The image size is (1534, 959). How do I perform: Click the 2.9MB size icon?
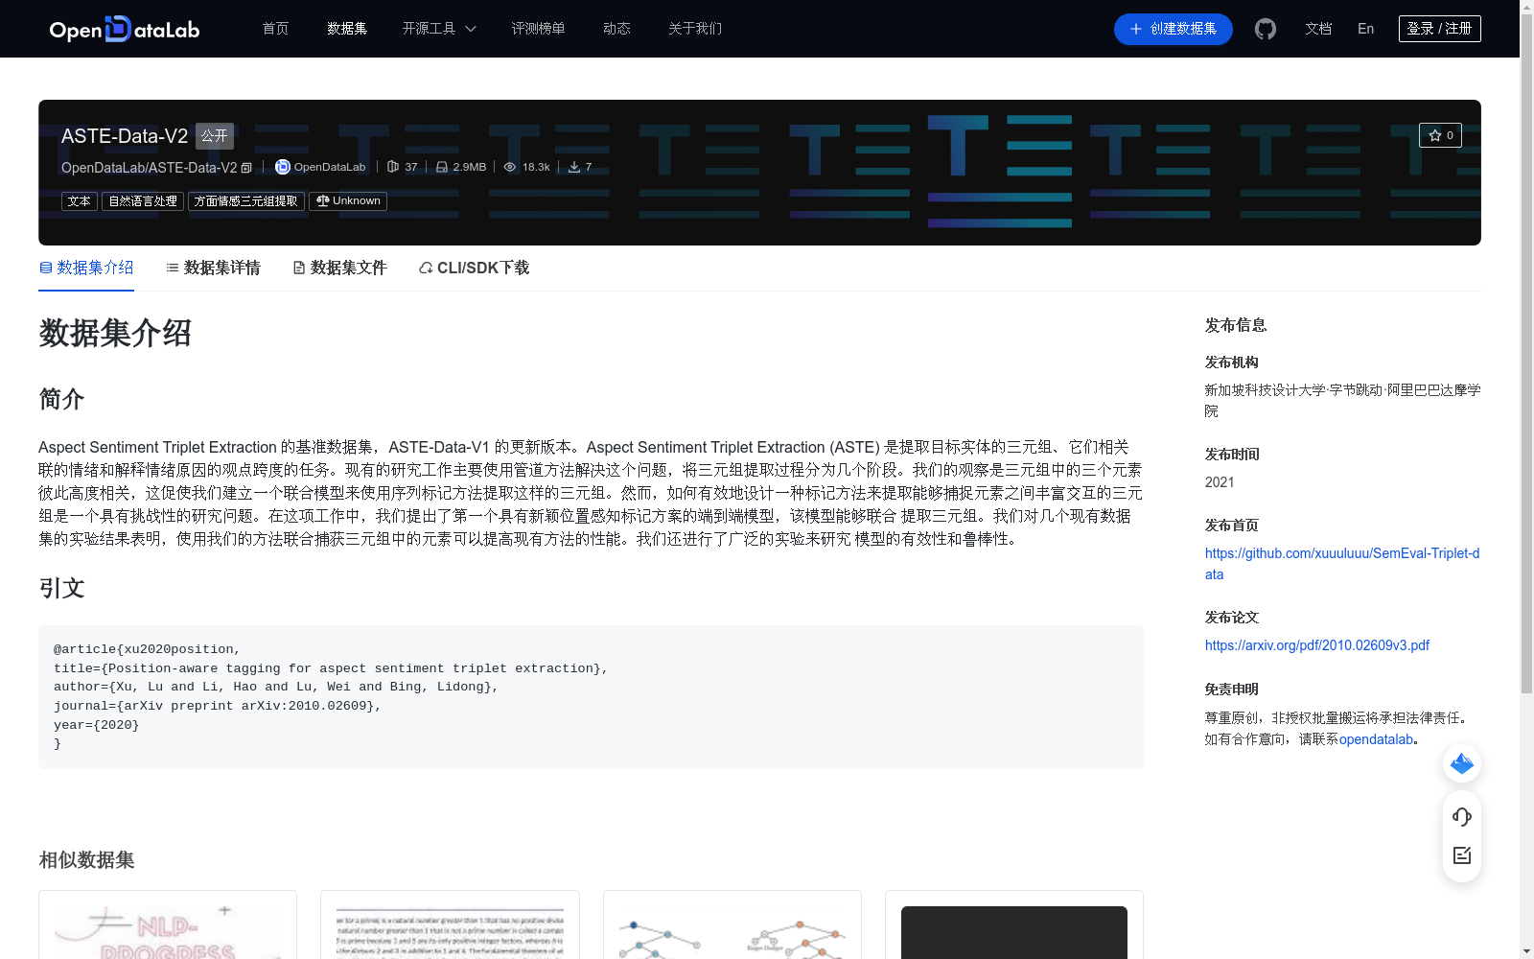pos(442,167)
